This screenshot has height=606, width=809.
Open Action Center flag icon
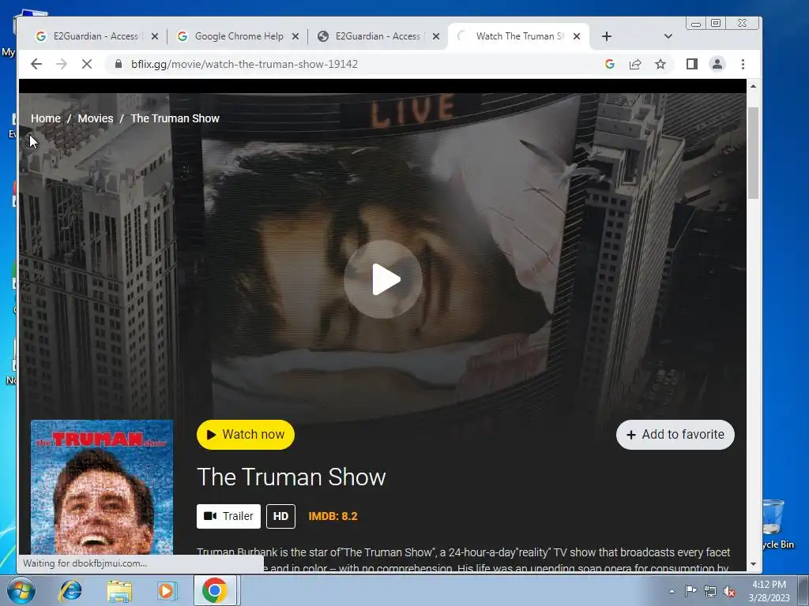pos(690,591)
